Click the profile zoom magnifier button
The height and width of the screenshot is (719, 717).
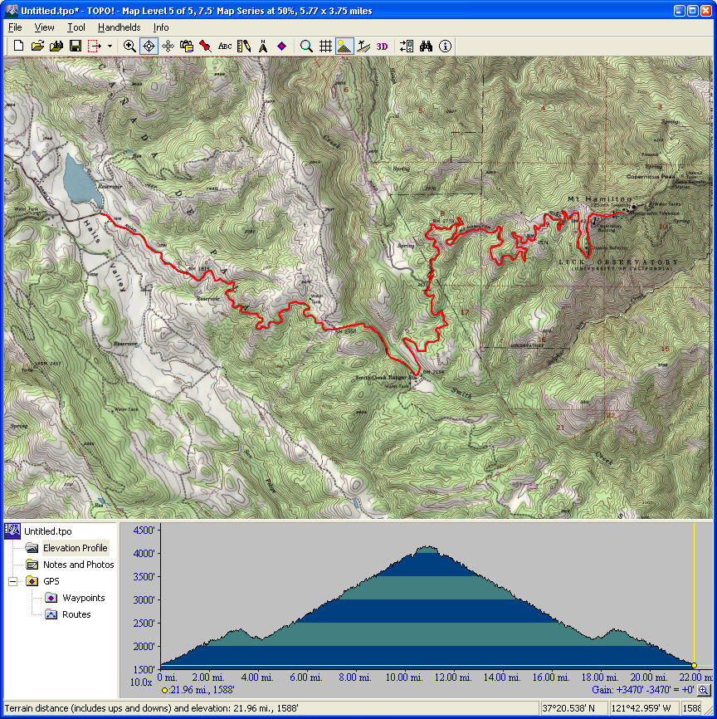coord(703,690)
